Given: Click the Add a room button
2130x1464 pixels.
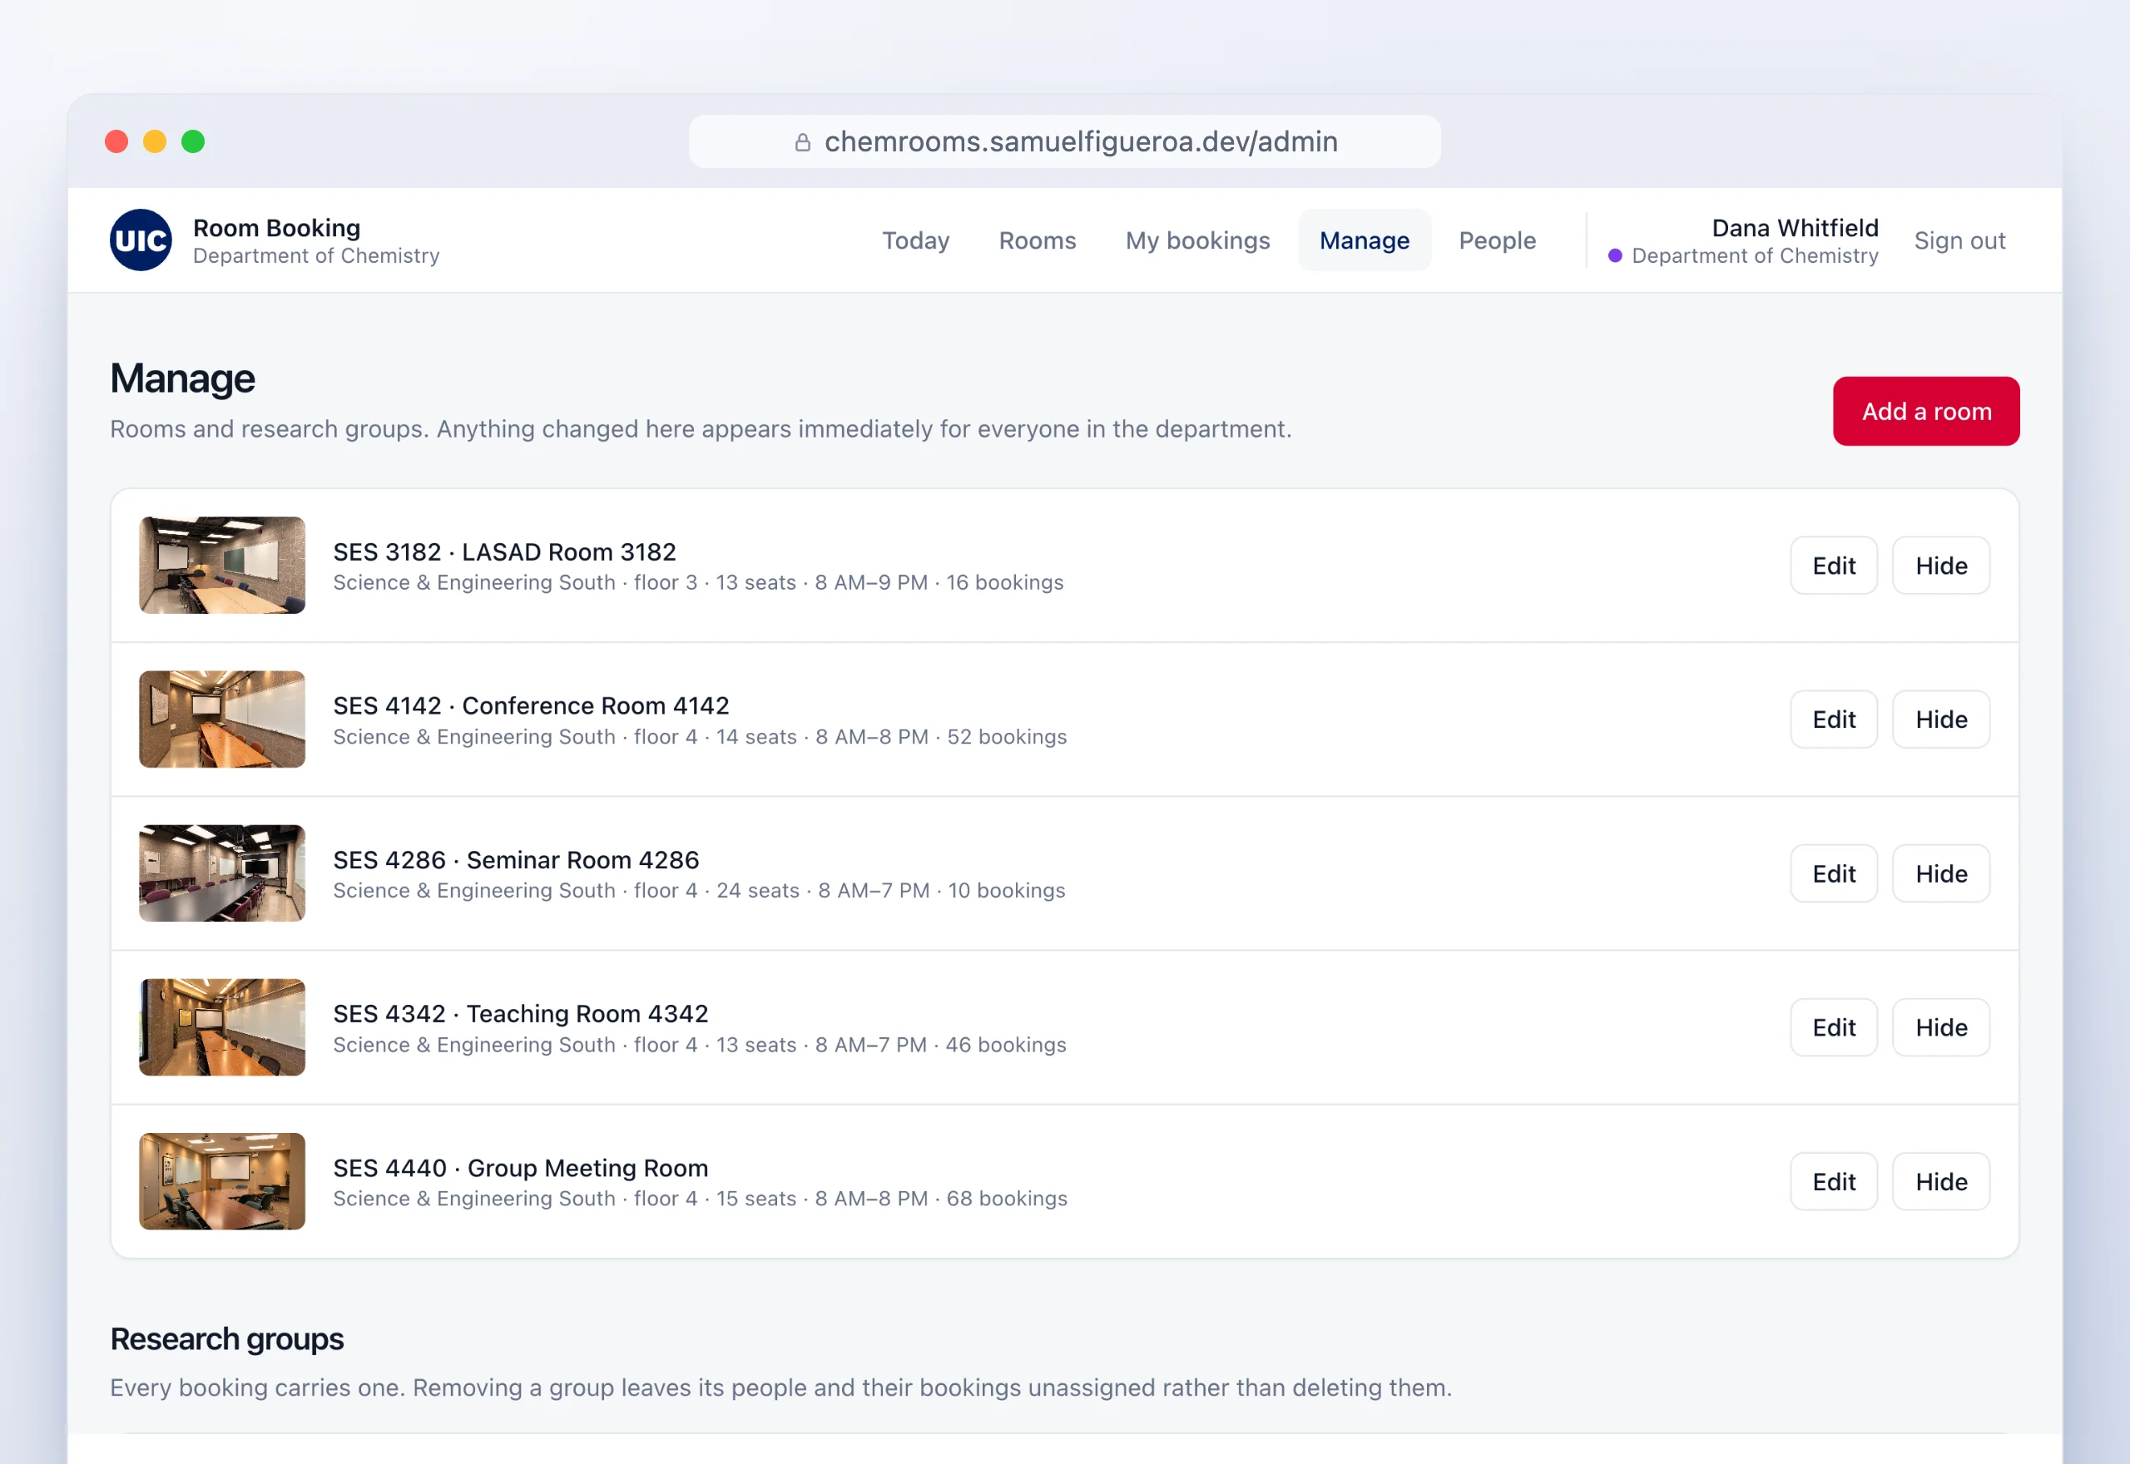Looking at the screenshot, I should 1926,411.
